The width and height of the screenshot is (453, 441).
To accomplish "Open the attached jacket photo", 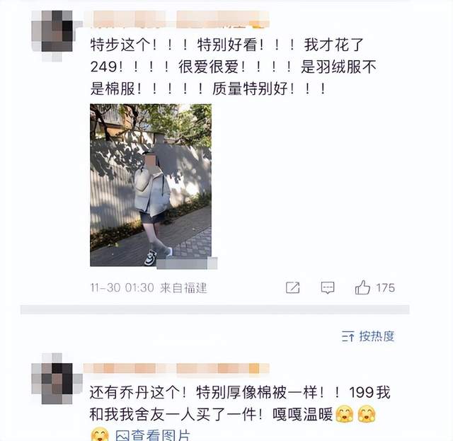I will (x=151, y=185).
